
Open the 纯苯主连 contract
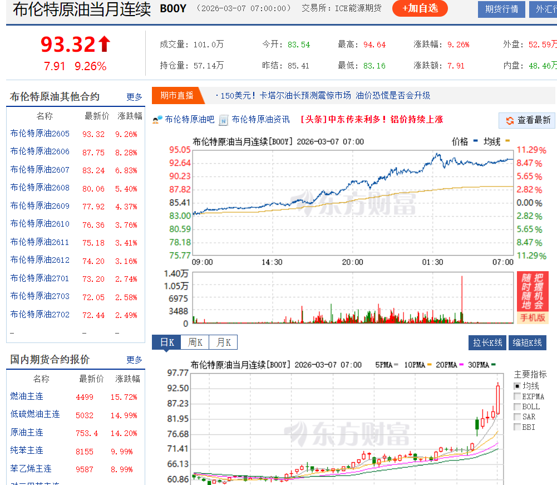pos(27,450)
